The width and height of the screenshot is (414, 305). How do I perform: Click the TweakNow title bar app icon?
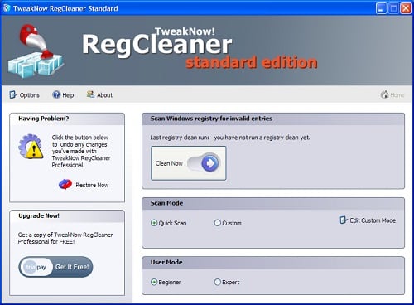pyautogui.click(x=7, y=8)
